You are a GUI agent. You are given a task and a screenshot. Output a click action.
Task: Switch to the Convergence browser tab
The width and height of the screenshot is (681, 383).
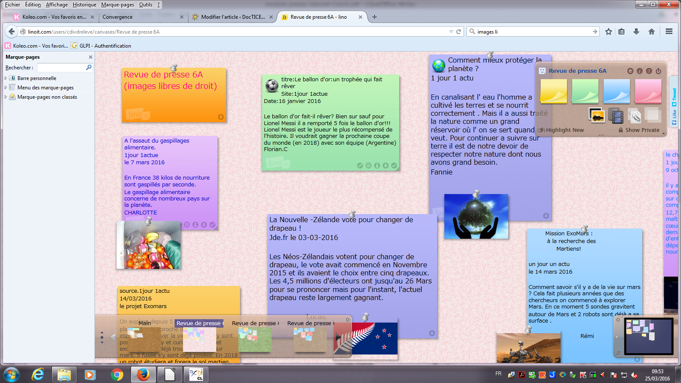click(143, 17)
